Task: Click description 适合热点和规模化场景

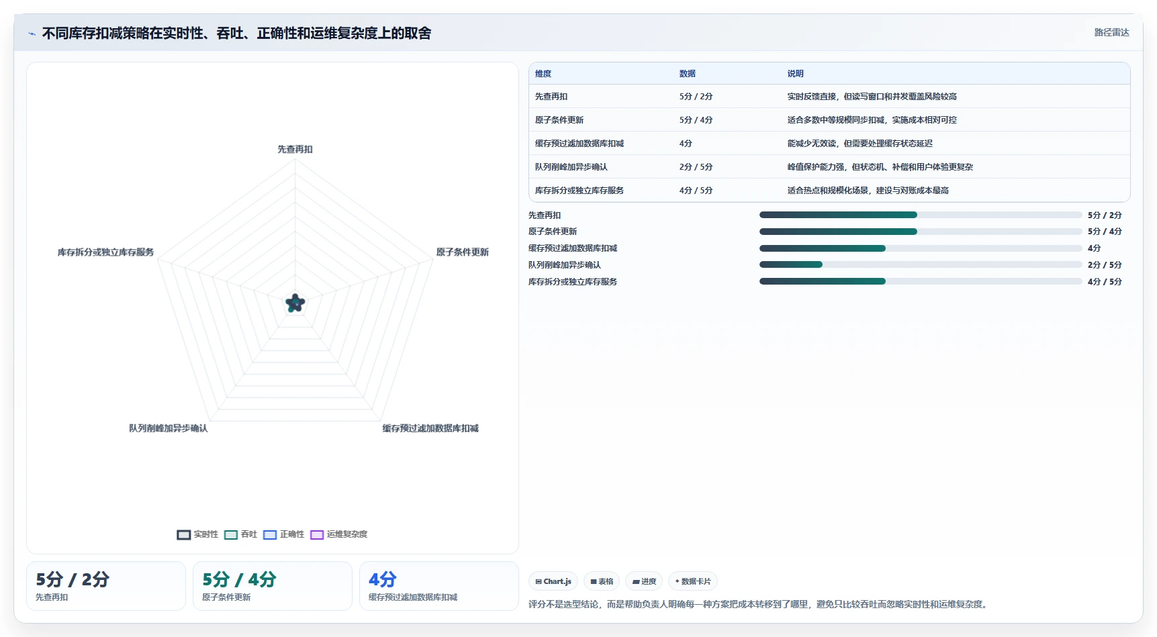Action: [828, 191]
